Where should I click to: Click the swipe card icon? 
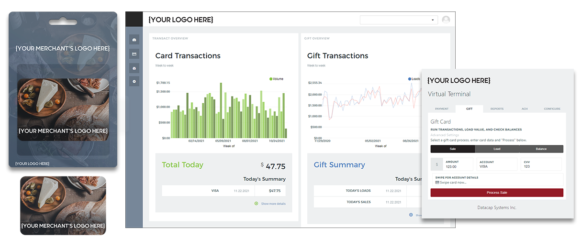point(437,182)
